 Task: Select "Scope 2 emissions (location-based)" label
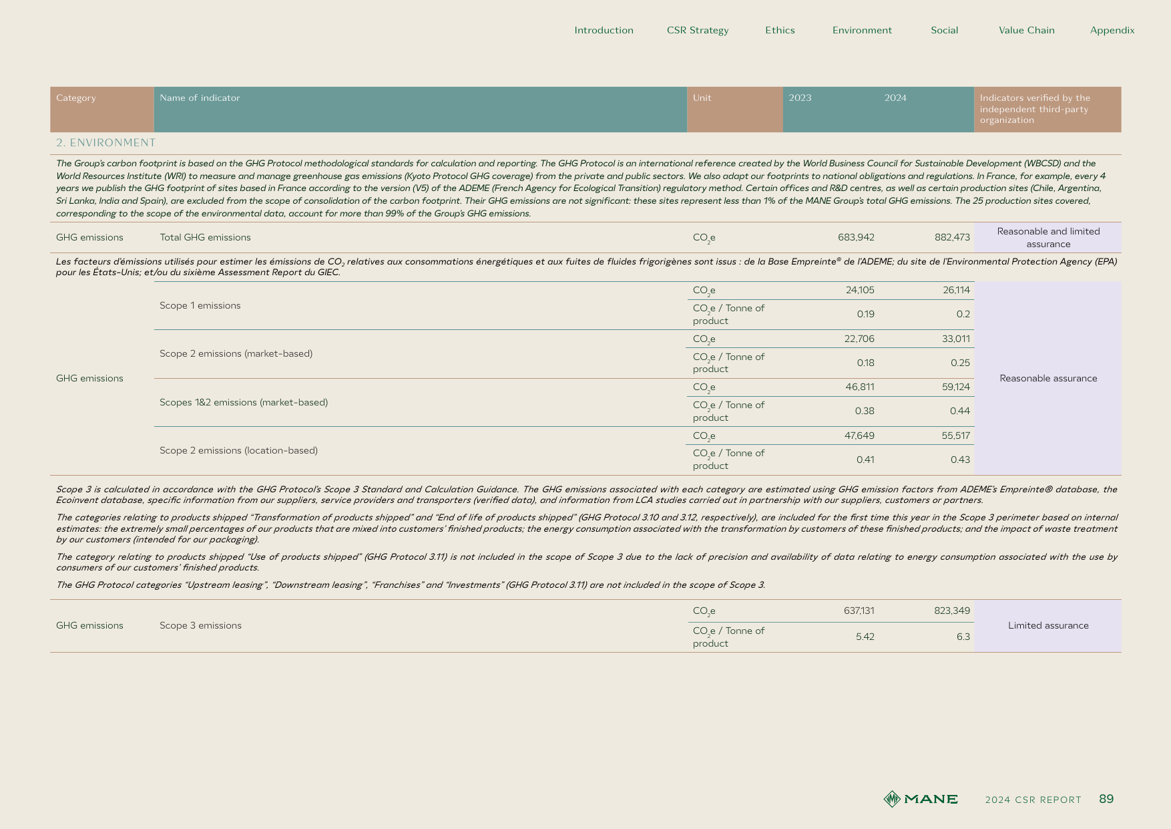point(238,451)
